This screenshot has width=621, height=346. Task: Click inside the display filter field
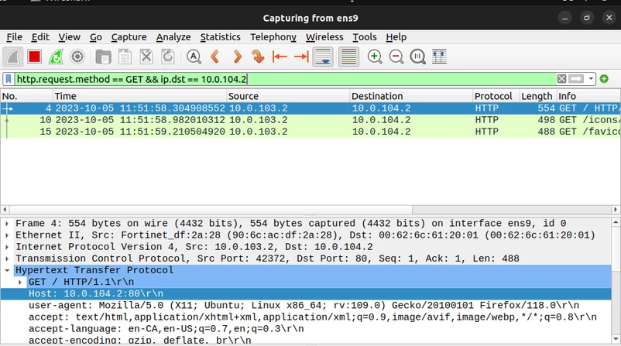[285, 79]
